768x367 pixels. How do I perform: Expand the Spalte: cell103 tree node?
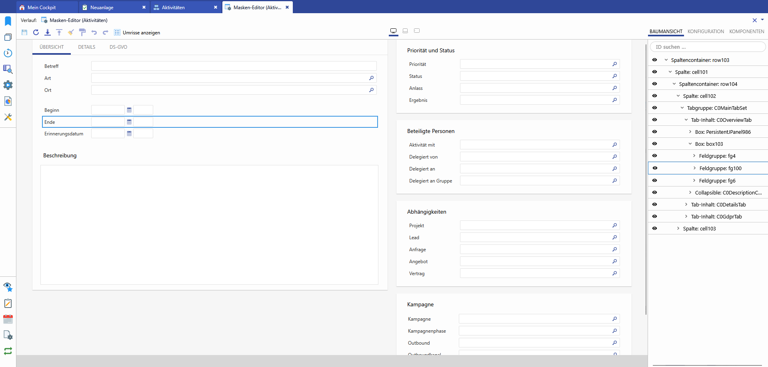(678, 228)
